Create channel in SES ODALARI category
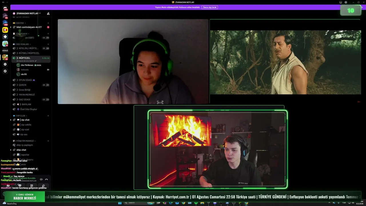The height and width of the screenshot is (206, 366). click(x=48, y=44)
